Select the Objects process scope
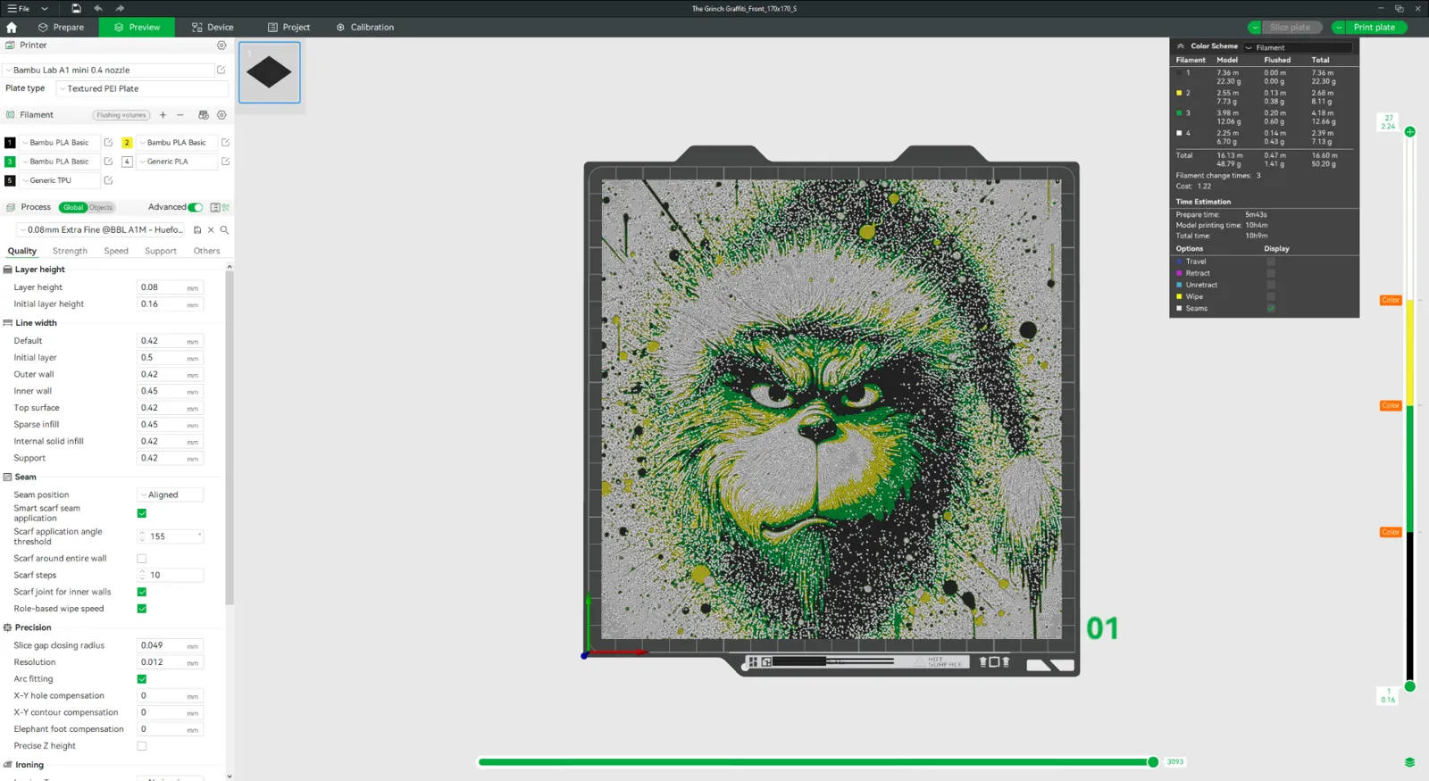The image size is (1429, 781). click(102, 207)
